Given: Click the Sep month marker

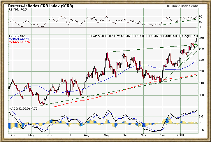Looking at the screenshot, I should 107,136.
